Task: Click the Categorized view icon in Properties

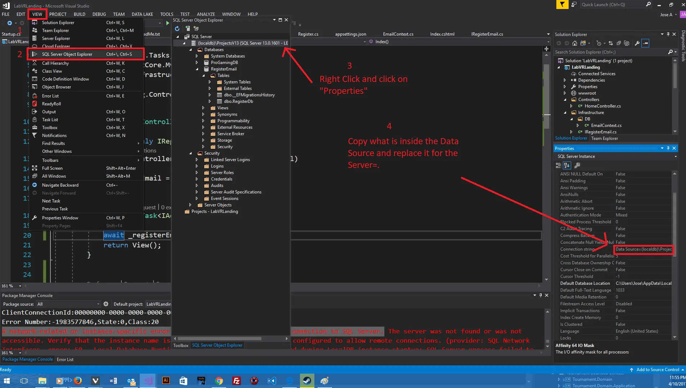Action: coord(559,165)
